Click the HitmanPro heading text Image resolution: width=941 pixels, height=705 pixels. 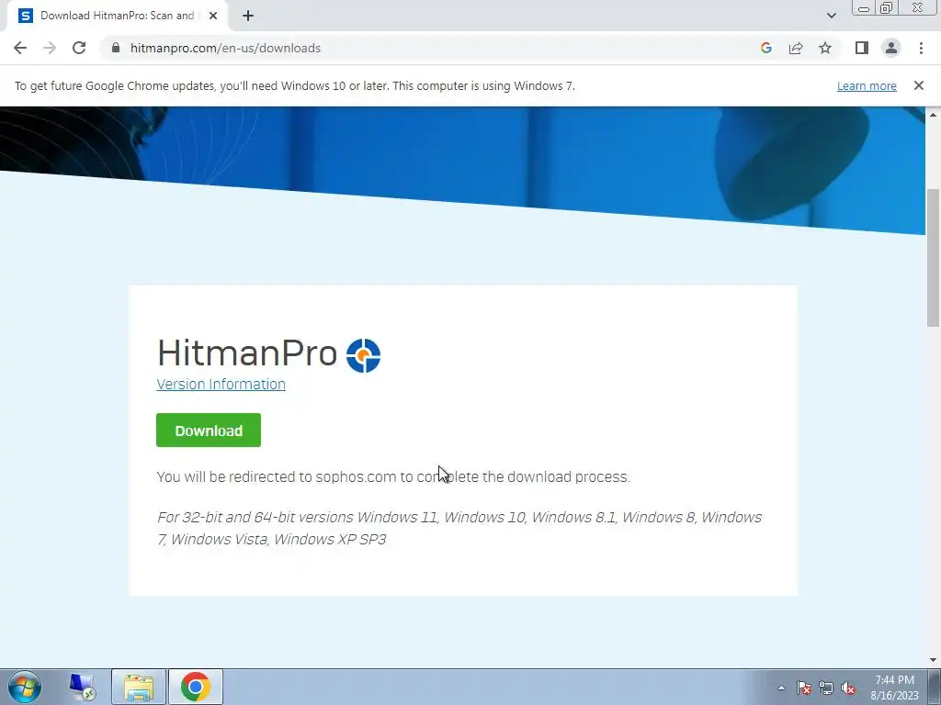247,352
